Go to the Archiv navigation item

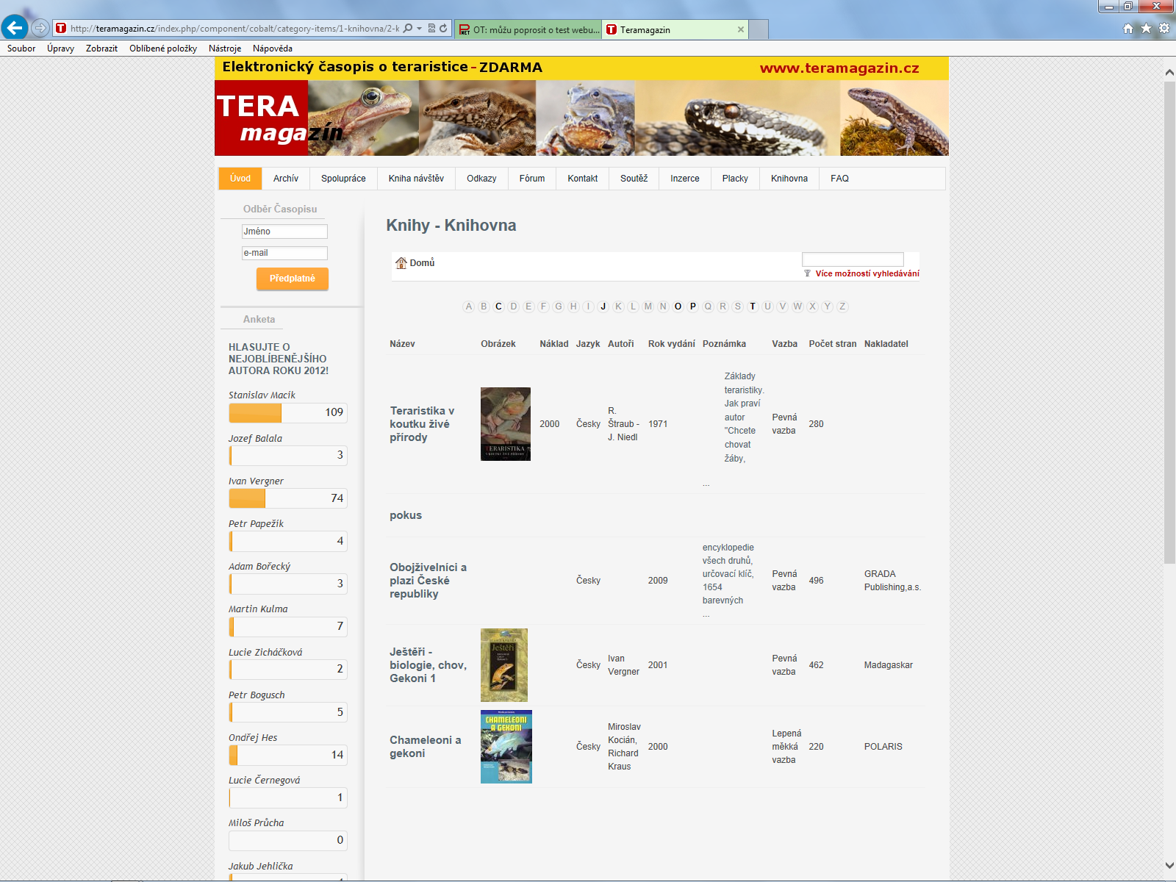(286, 179)
